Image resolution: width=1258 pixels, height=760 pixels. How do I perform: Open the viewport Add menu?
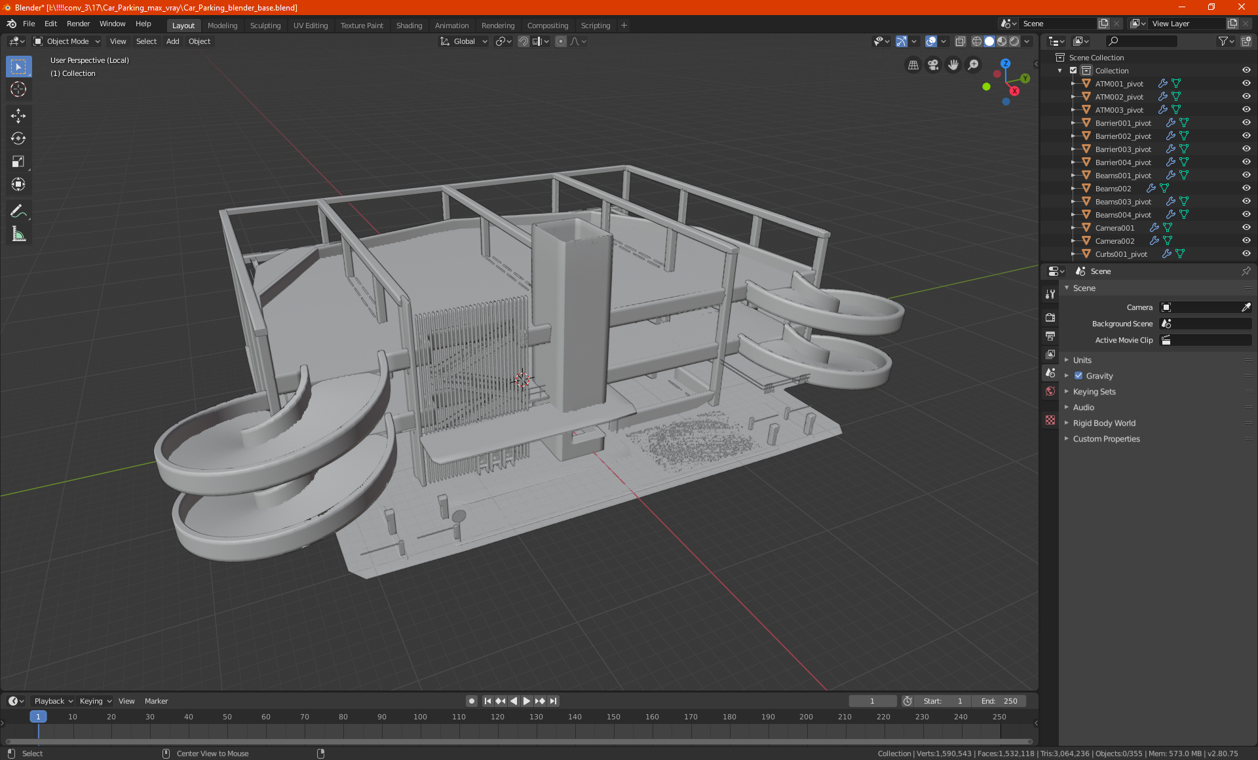point(173,41)
